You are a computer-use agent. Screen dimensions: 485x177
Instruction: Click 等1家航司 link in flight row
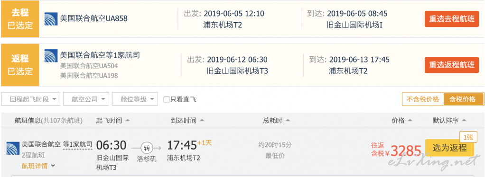[78, 144]
